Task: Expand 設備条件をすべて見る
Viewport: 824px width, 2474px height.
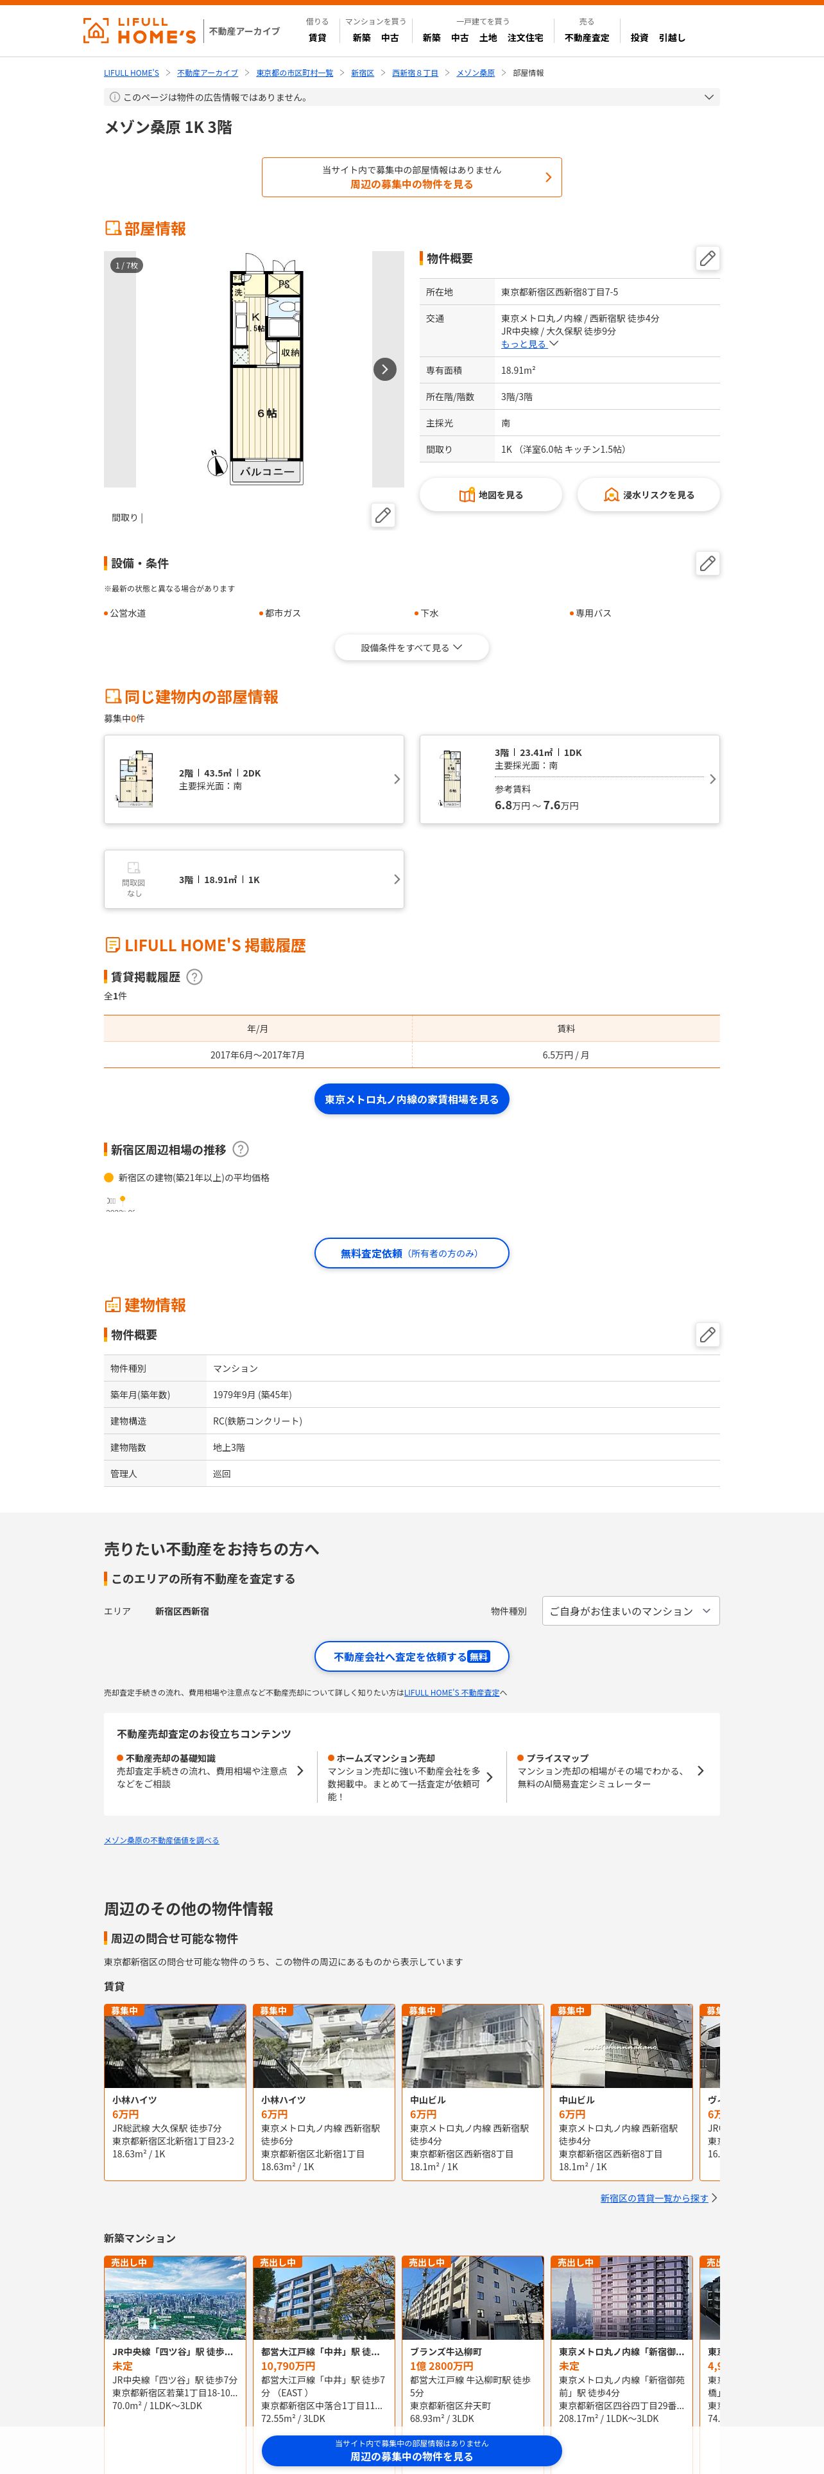Action: pos(411,647)
